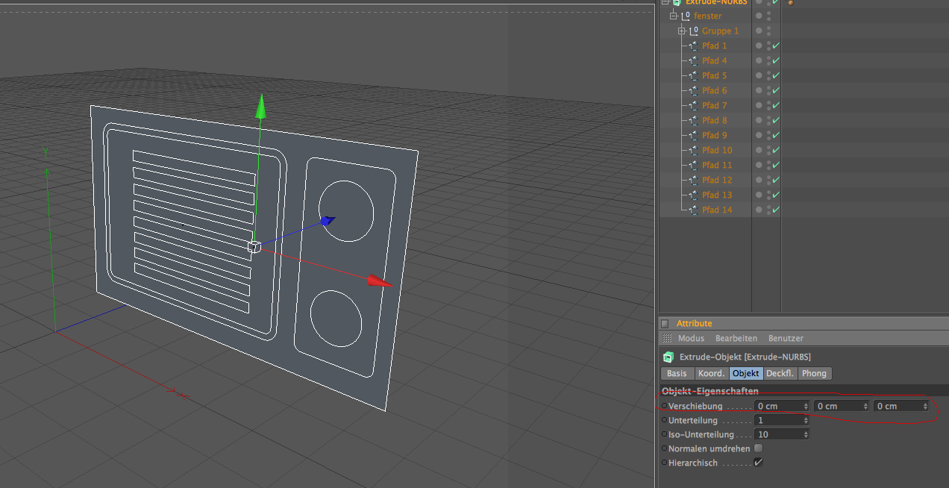Click the spline icon of Pfad 12
This screenshot has width=949, height=488.
[x=693, y=180]
